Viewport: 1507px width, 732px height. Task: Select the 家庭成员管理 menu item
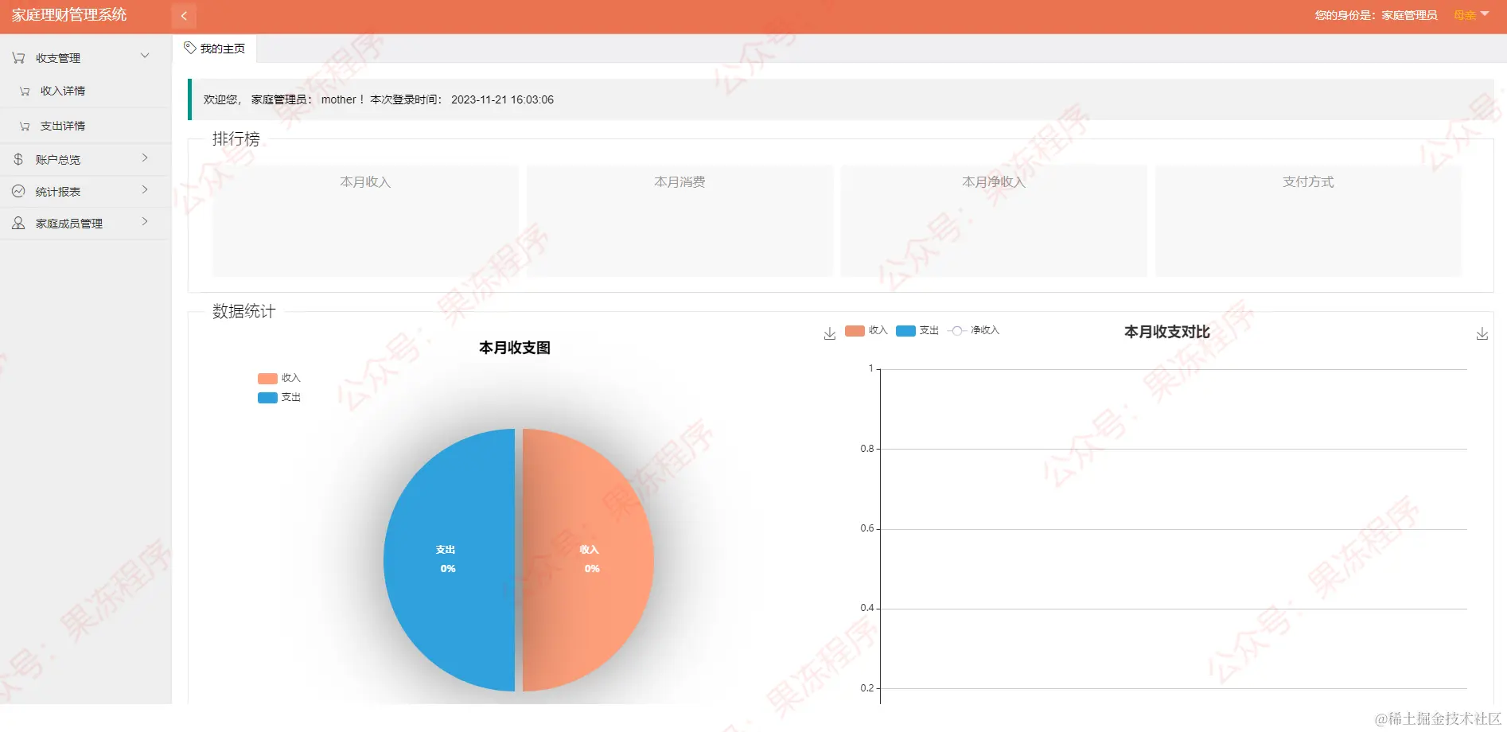point(86,223)
